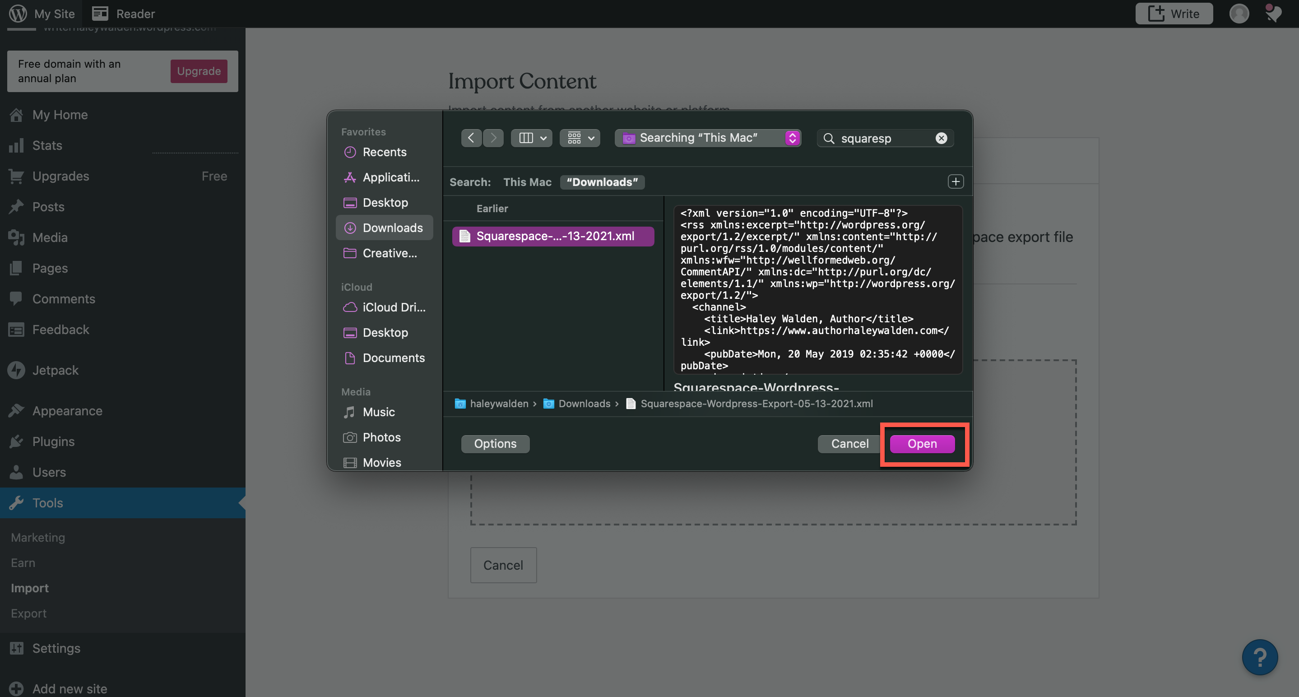Viewport: 1299px width, 697px height.
Task: Open the grouping options chevron menu
Action: (591, 138)
